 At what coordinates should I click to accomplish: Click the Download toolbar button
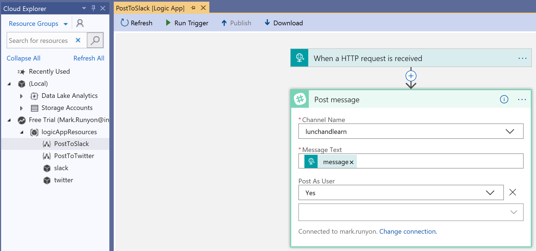click(284, 23)
